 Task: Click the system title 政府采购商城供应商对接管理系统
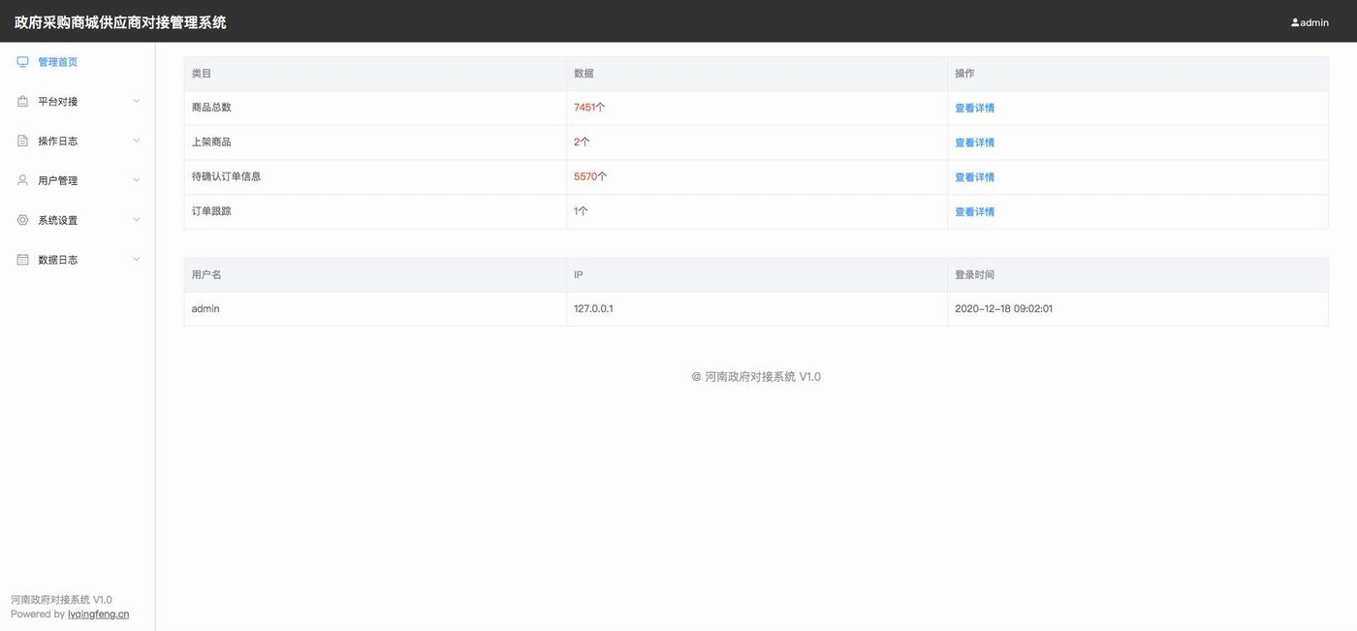120,22
